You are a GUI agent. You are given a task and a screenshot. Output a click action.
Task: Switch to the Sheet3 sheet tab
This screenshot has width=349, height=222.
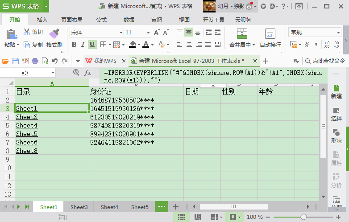pos(79,207)
